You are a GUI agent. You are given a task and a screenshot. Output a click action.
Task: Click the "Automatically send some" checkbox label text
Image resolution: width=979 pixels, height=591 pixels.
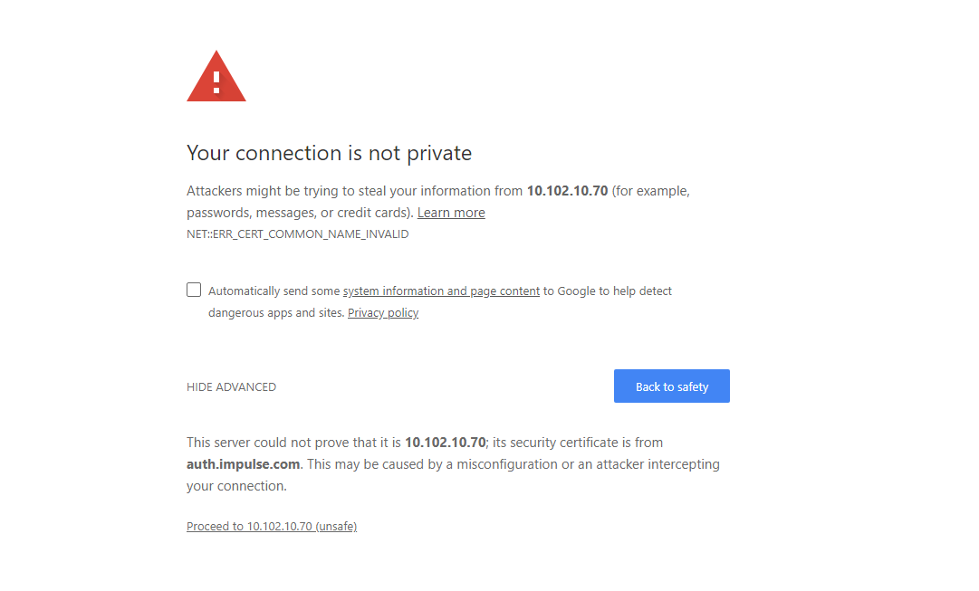274,291
